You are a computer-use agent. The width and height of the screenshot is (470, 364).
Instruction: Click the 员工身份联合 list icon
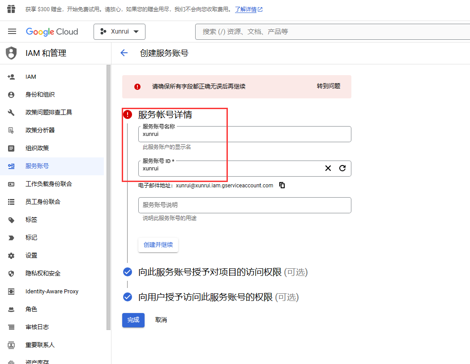pos(11,202)
